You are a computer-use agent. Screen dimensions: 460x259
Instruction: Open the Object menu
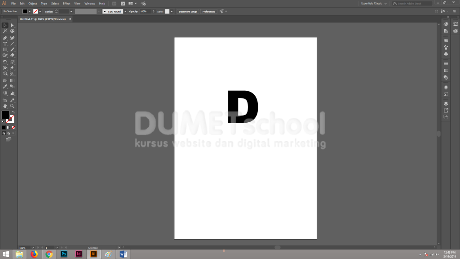tap(32, 4)
